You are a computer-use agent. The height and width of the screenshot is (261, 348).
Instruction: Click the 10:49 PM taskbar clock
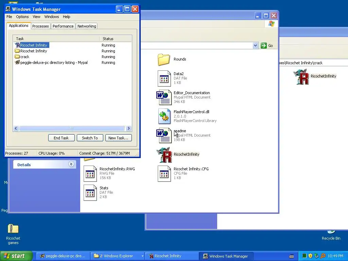[335, 256]
